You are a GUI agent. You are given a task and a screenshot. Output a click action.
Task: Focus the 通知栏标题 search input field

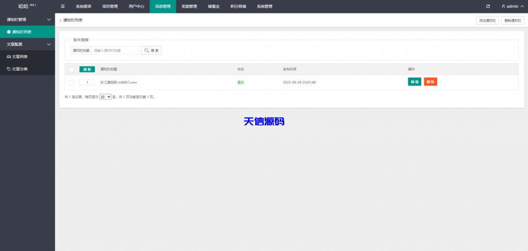tap(115, 51)
